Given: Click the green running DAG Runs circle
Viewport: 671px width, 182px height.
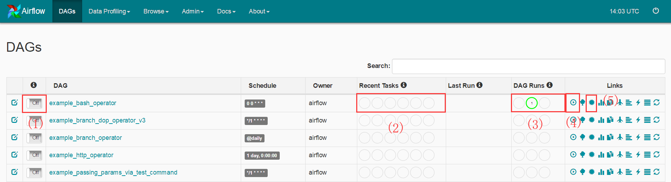Looking at the screenshot, I should point(531,103).
